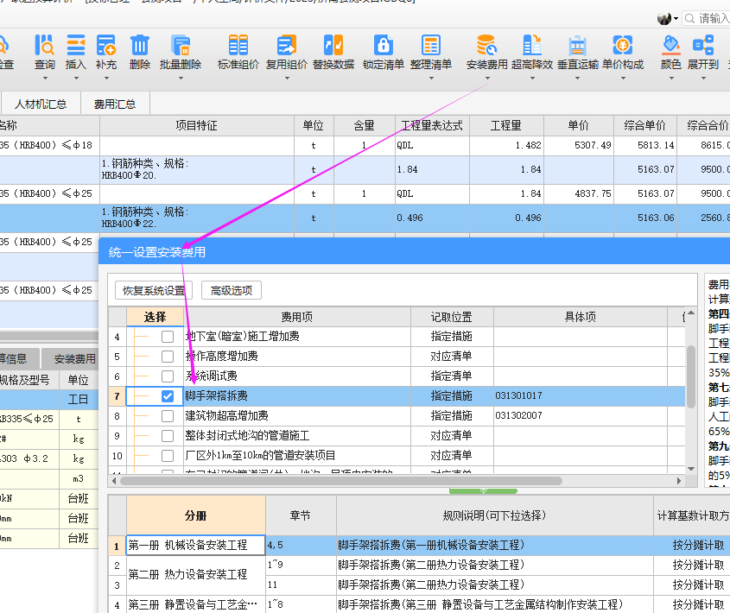
Task: Check 地下室(暗室)施工增加费 checkbox
Action: pos(168,337)
